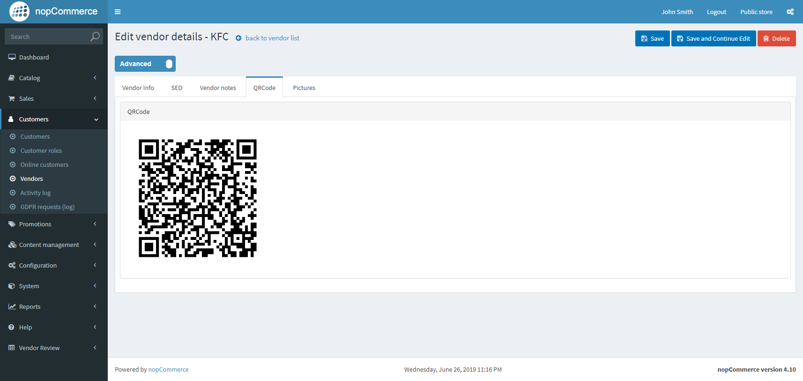
Task: Expand the Promotions menu chevron
Action: tap(95, 224)
